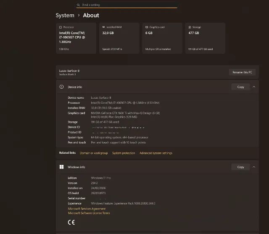Open Microsoft Software License Terms link
The image size is (269, 234).
point(89,213)
